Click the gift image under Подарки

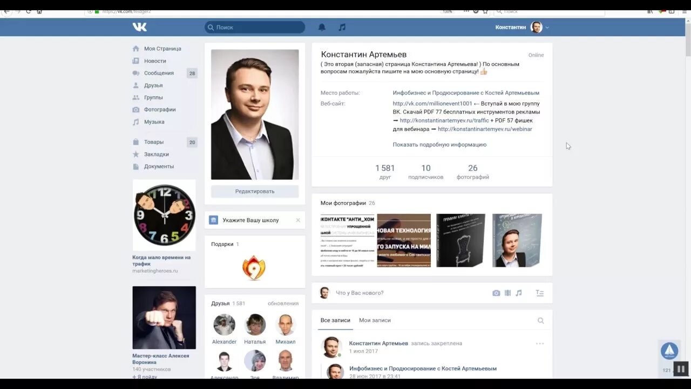coord(254,267)
